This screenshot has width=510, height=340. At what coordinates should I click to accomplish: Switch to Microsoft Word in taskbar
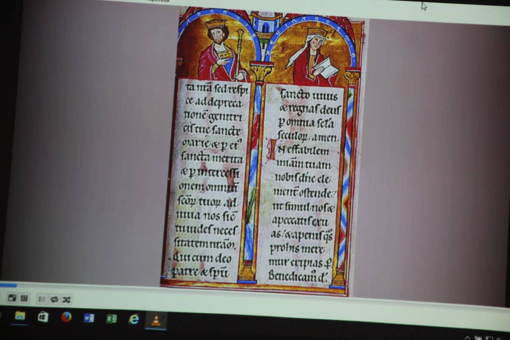pyautogui.click(x=89, y=318)
